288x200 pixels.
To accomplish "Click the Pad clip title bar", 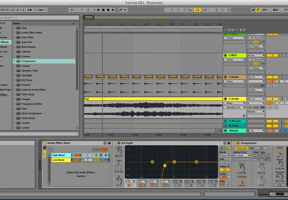I will coord(153,99).
